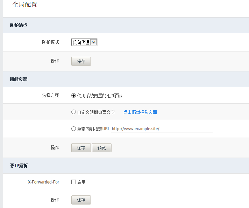Click the 防护模式 label

pyautogui.click(x=50, y=42)
